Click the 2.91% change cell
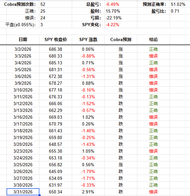Screen dimensions: 190x196 [88, 192]
